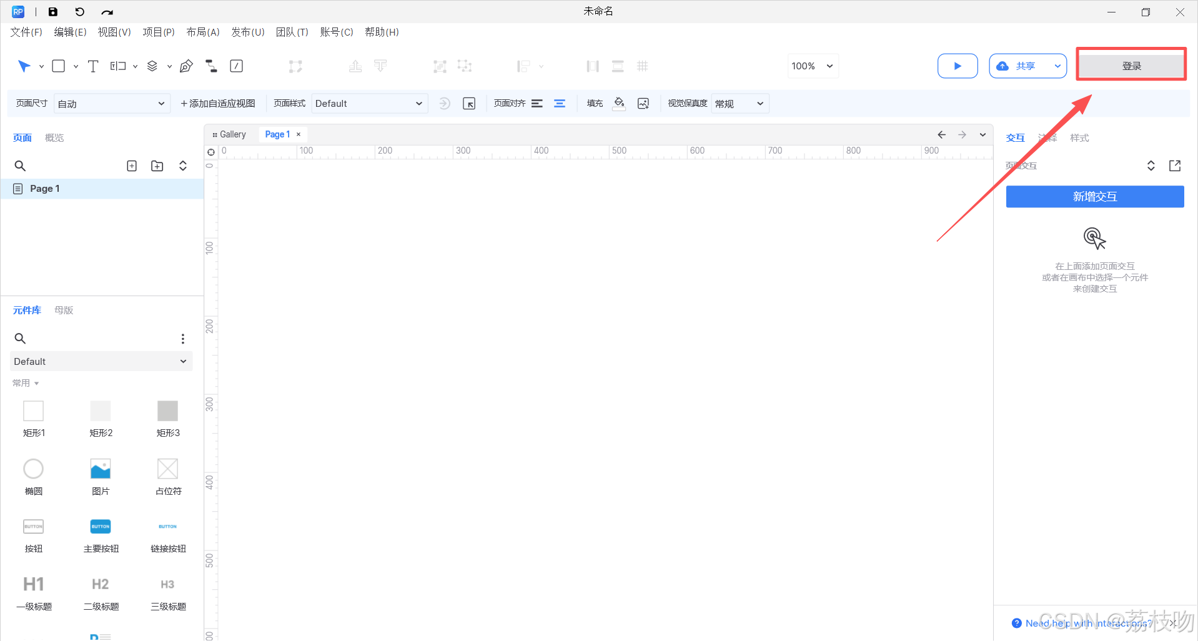Click the 新增交互 button
1198x641 pixels.
click(1094, 197)
